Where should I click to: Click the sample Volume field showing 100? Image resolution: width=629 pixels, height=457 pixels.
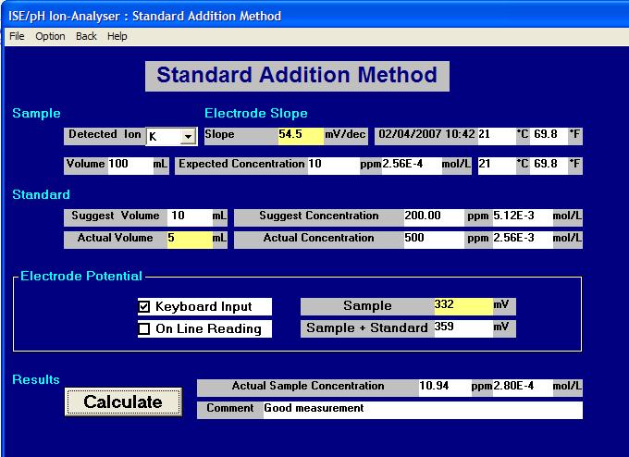pyautogui.click(x=130, y=166)
